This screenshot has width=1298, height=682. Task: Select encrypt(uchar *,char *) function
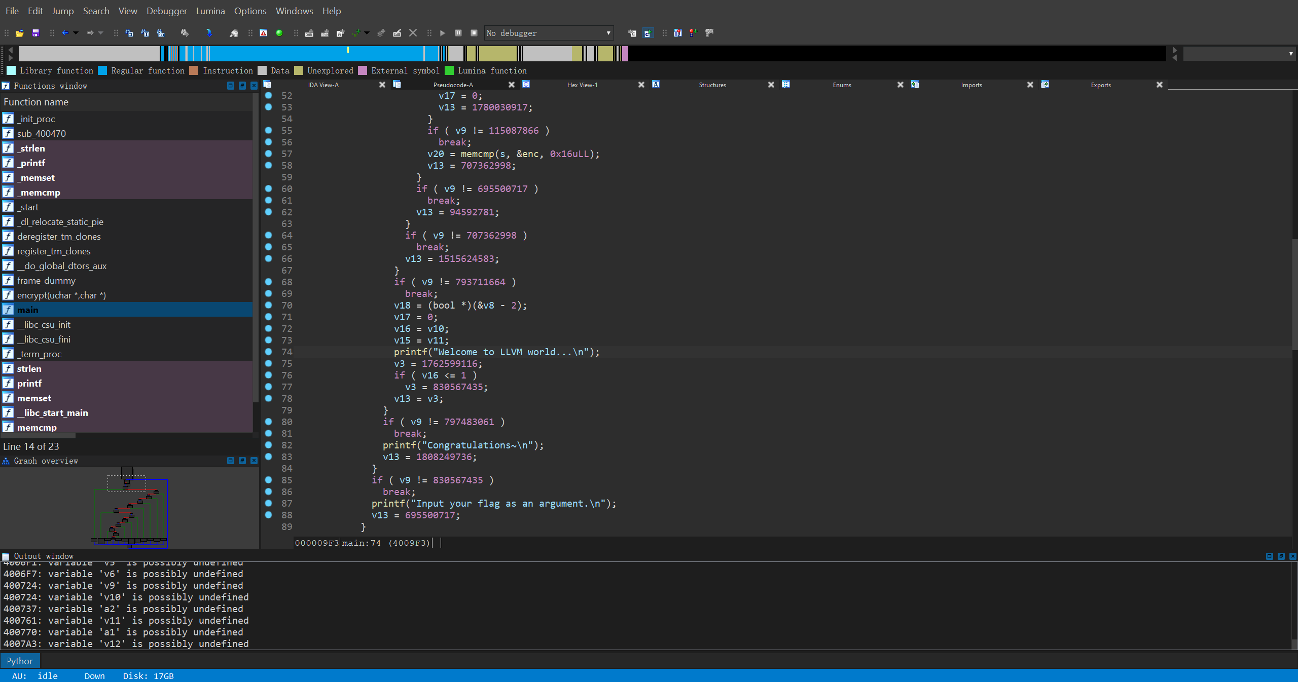coord(61,295)
